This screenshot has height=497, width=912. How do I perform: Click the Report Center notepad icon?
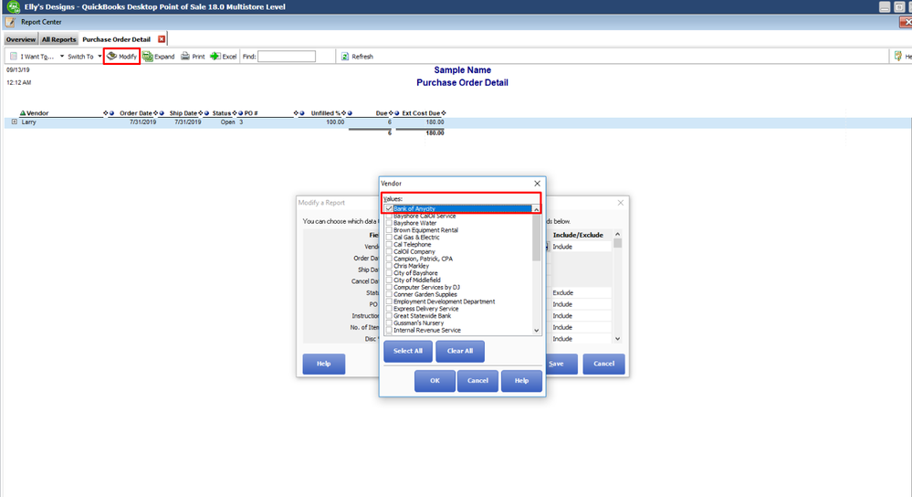10,22
